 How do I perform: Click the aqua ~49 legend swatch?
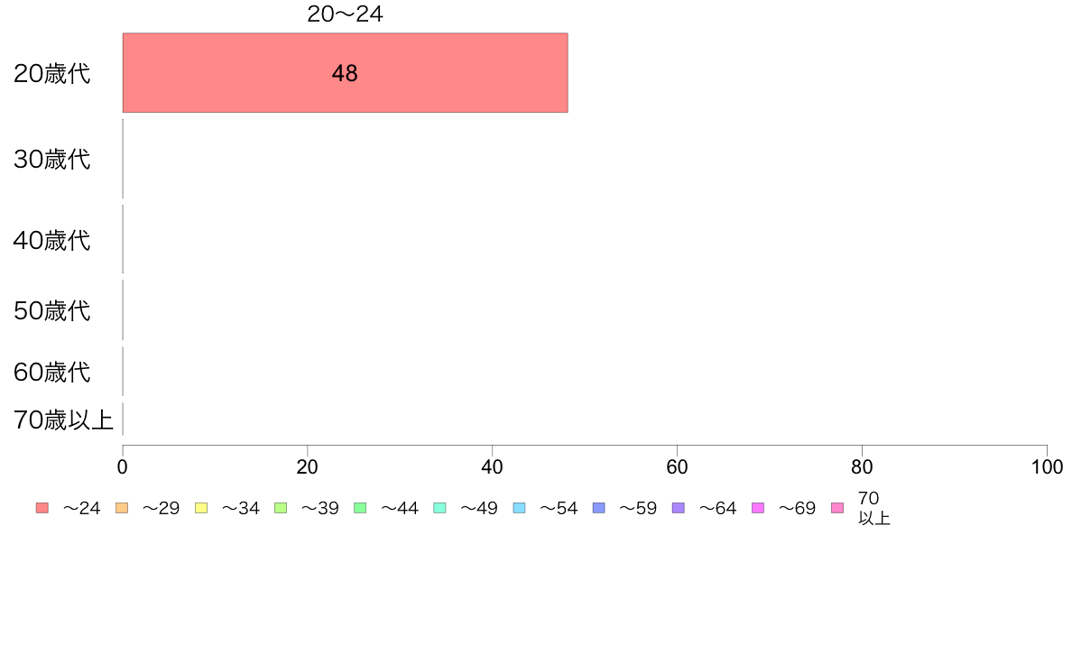(x=439, y=508)
